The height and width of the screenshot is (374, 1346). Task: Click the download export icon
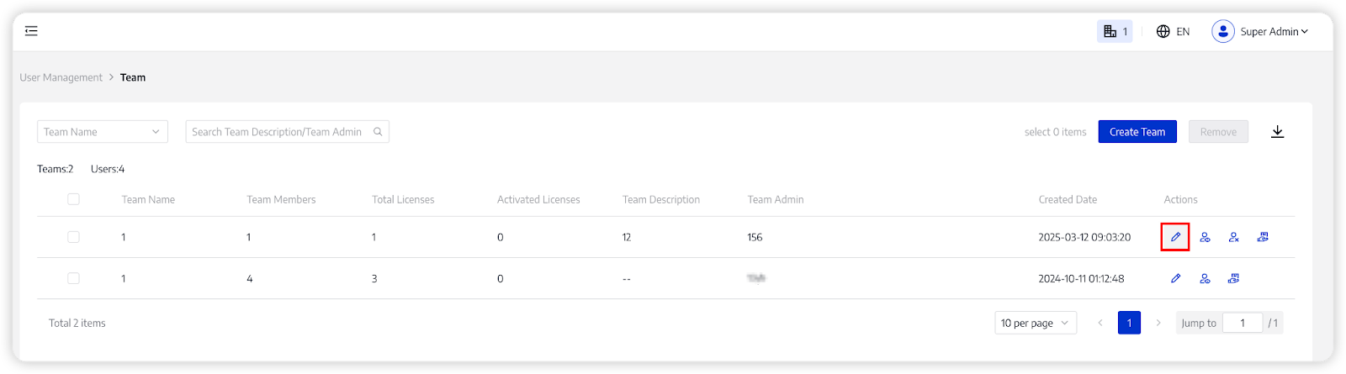pos(1277,132)
